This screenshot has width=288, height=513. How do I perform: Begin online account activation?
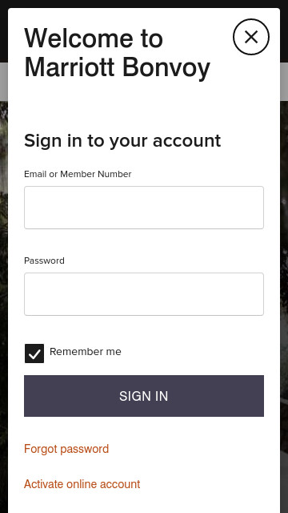82,484
